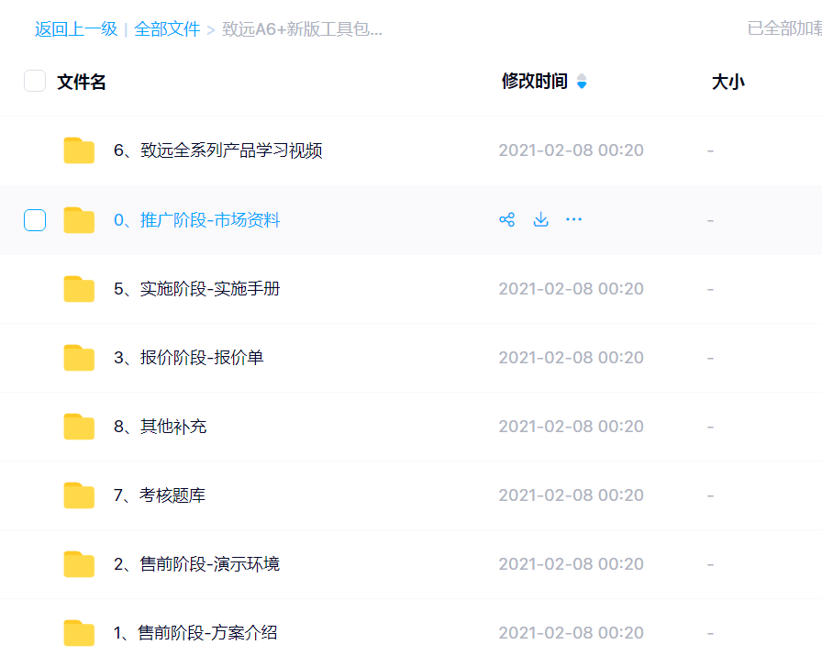This screenshot has height=667, width=822.
Task: Click the folder icon of 售前阶段-方案介绍
Action: 79,633
